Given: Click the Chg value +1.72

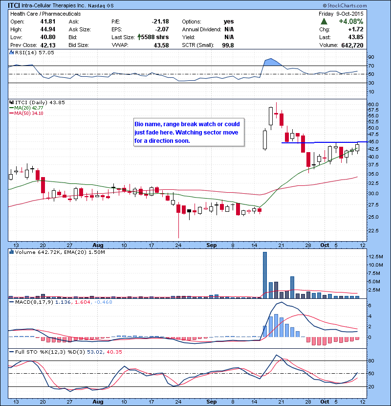Looking at the screenshot, I should 356,29.
